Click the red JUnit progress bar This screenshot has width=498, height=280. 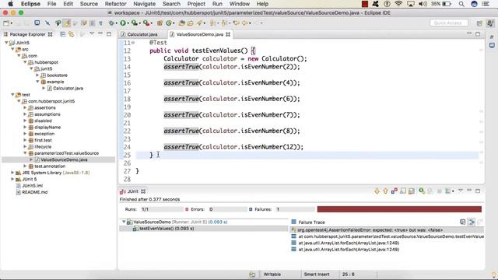[x=399, y=209]
